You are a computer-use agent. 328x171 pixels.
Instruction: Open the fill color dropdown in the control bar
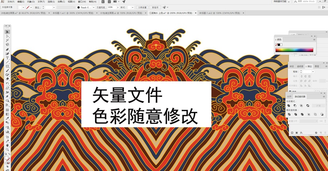[23, 8]
